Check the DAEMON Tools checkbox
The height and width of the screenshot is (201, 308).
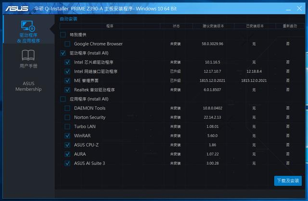pos(67,108)
